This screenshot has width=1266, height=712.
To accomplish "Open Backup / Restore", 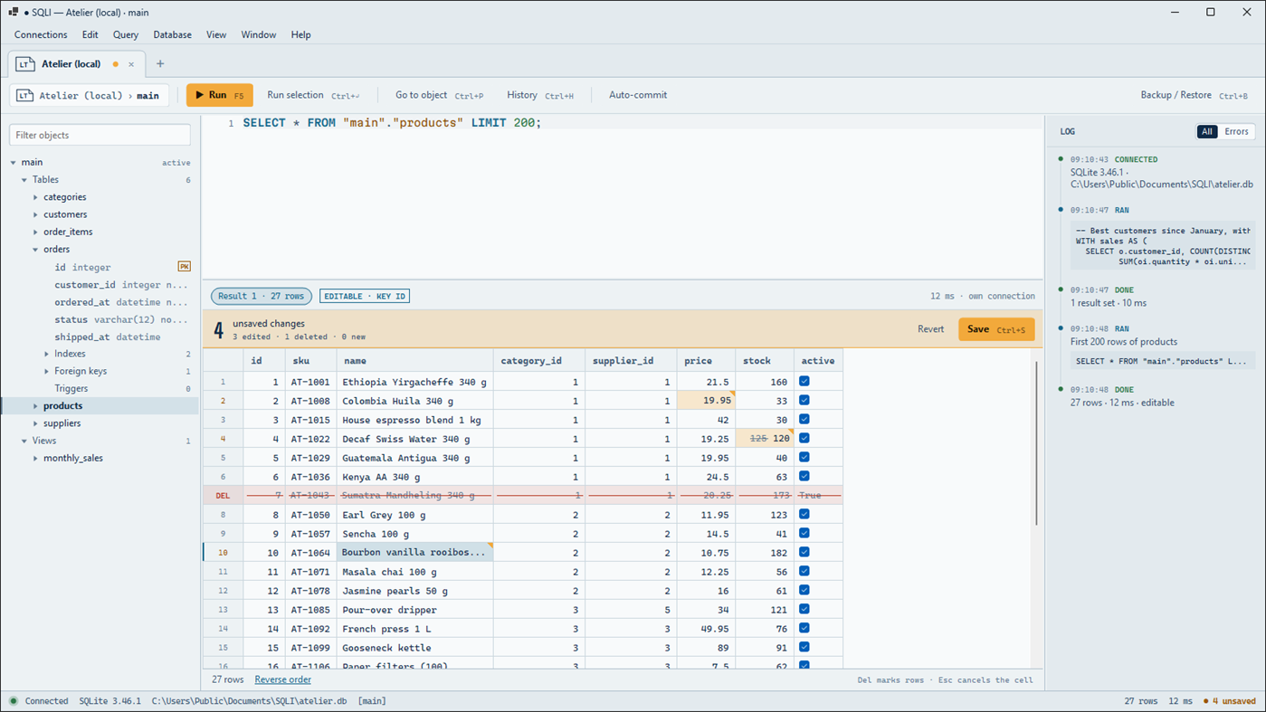I will 1194,95.
